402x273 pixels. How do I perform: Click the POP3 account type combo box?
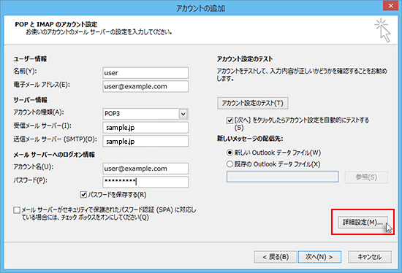[145, 114]
